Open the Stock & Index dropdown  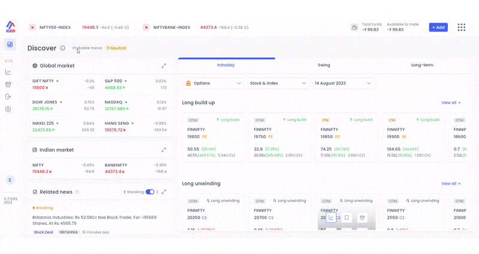[278, 83]
